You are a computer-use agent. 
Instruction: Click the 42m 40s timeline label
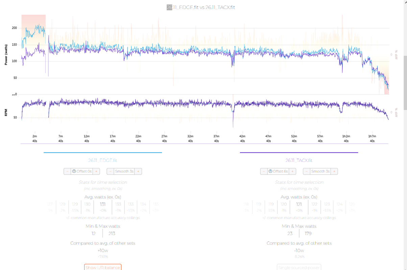[242, 138]
